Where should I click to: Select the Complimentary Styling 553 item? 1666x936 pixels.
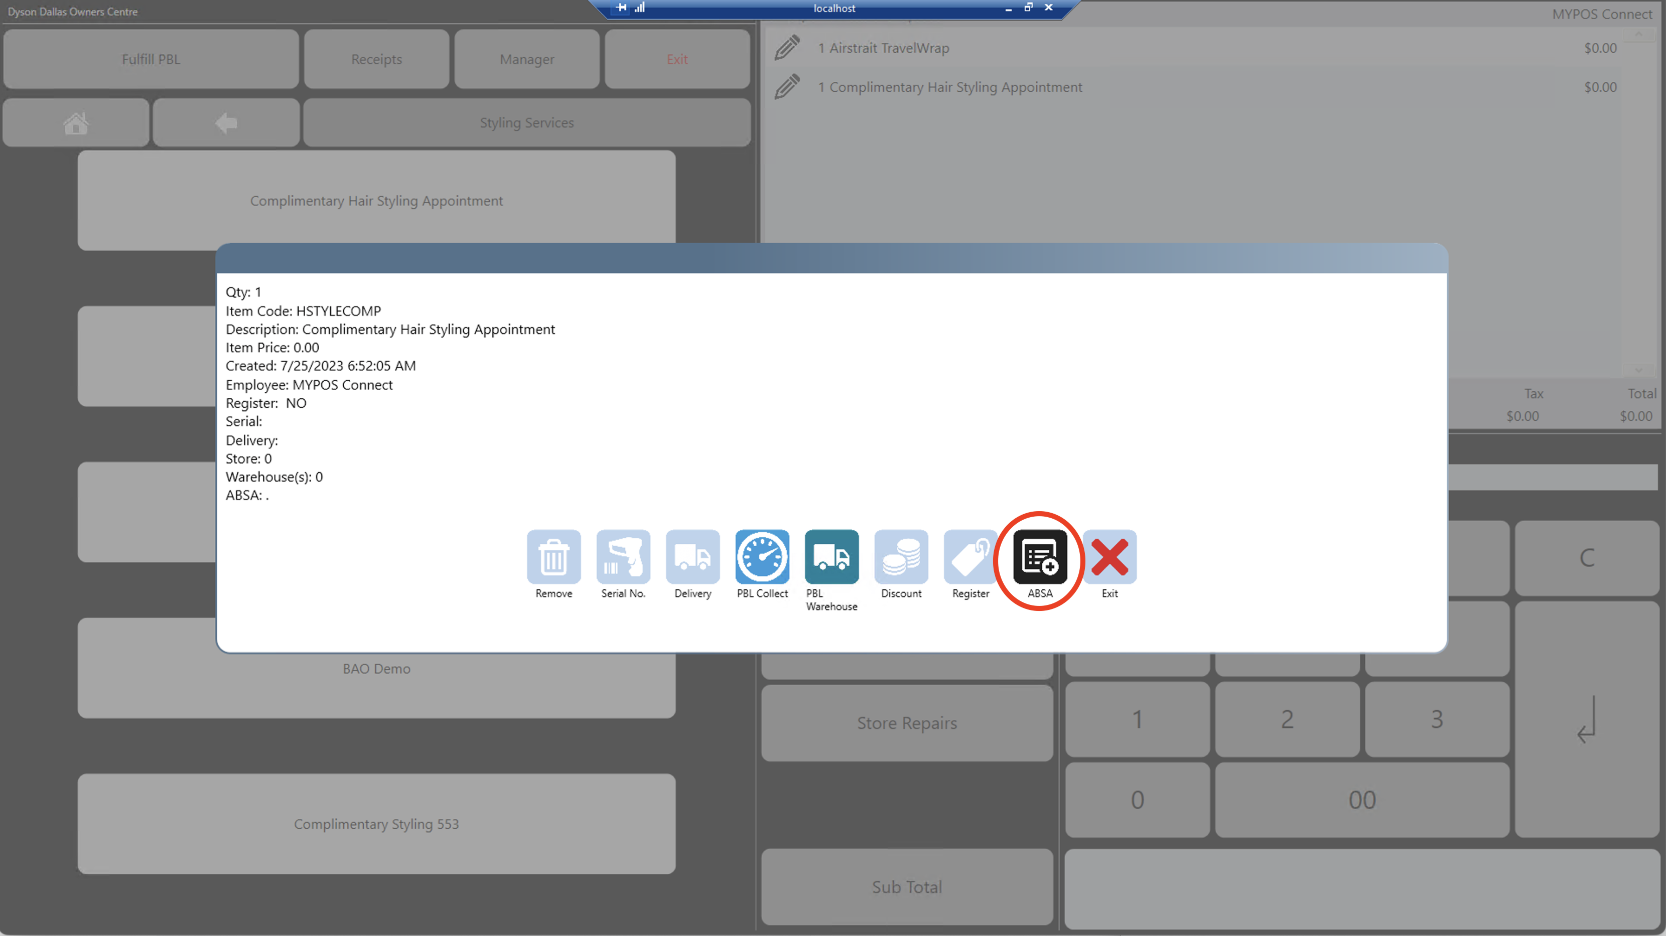tap(376, 824)
